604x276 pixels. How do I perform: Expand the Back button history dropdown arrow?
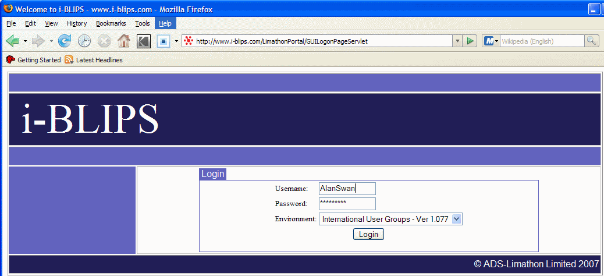click(x=25, y=41)
